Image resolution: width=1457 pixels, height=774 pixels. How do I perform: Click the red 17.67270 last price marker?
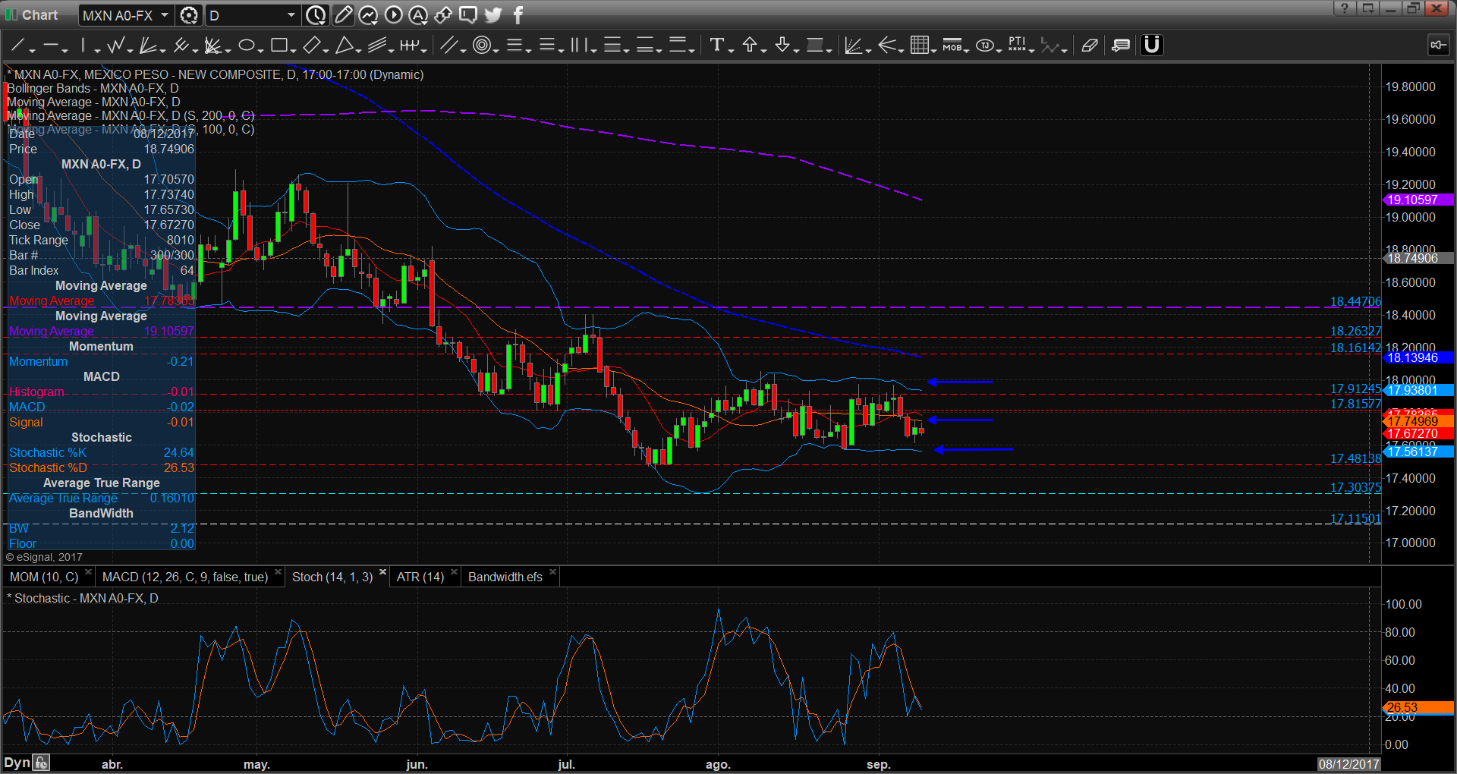1417,434
